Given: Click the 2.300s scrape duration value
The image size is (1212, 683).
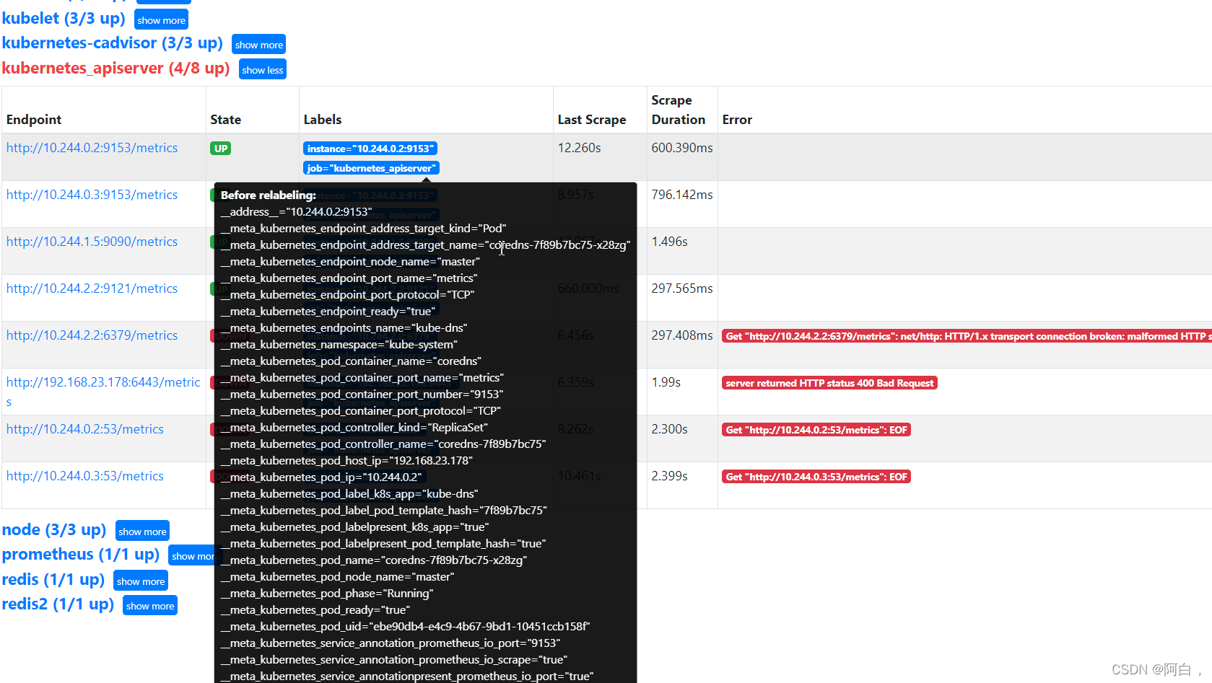Looking at the screenshot, I should (669, 429).
